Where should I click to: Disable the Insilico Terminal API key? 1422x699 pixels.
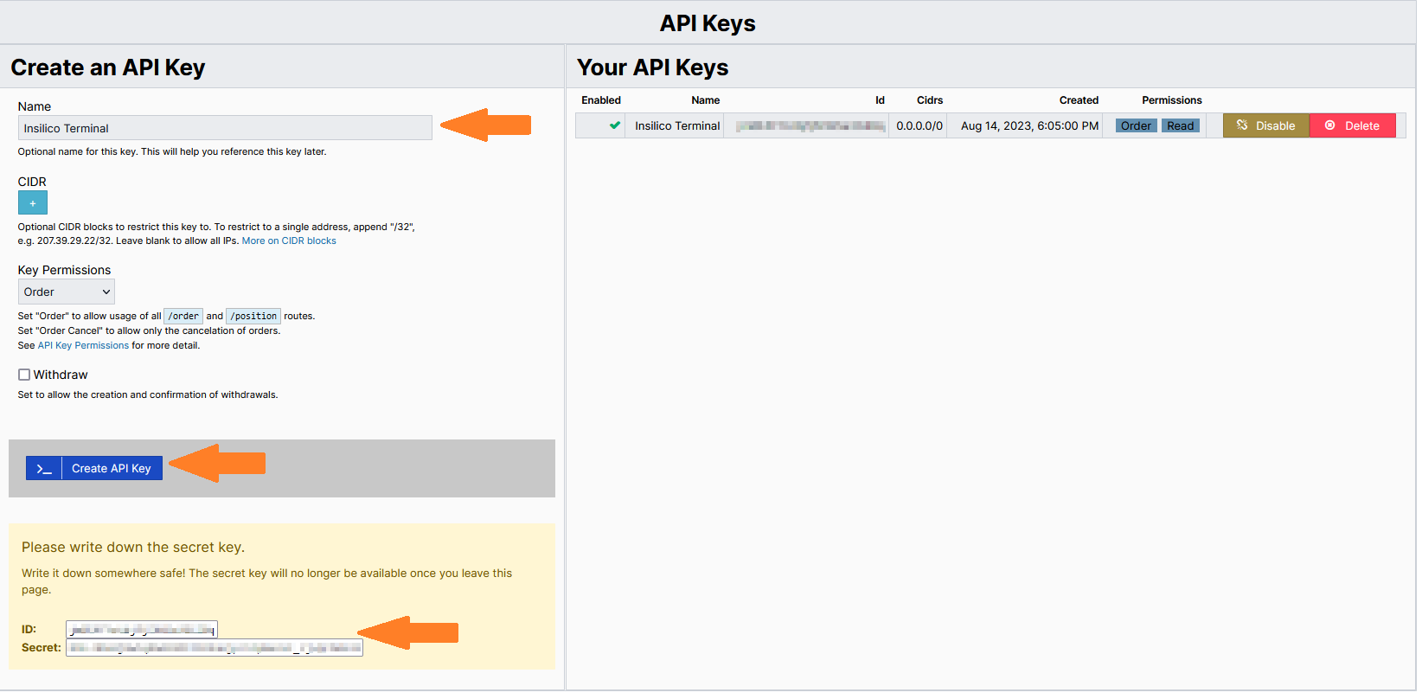click(x=1265, y=126)
